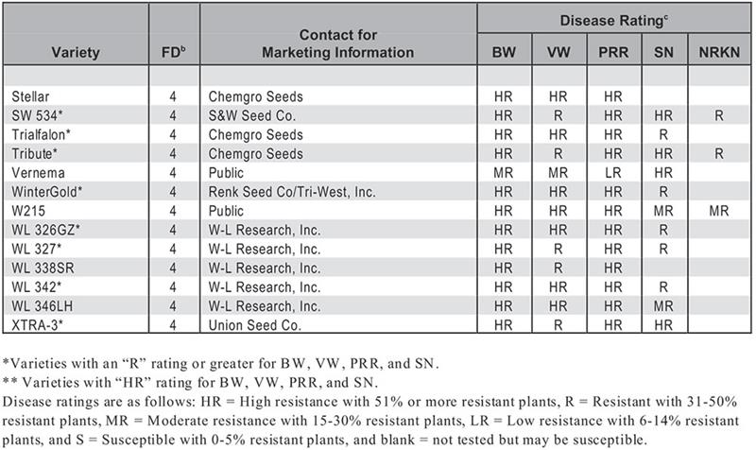Click the "SN" column header
This screenshot has height=450, width=756.
point(662,55)
